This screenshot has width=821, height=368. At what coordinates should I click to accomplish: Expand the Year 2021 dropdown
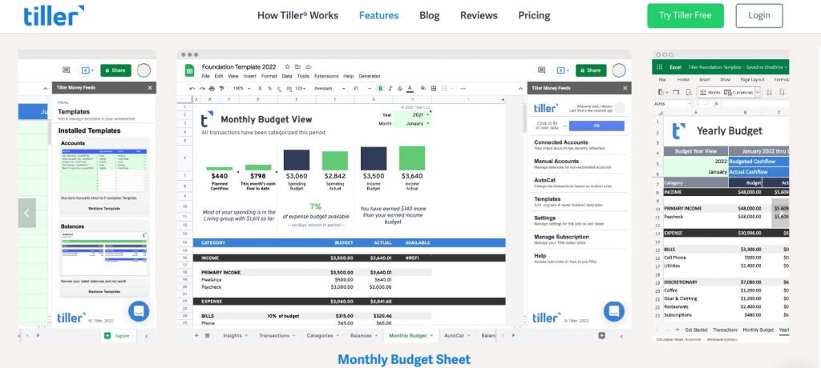(412, 114)
